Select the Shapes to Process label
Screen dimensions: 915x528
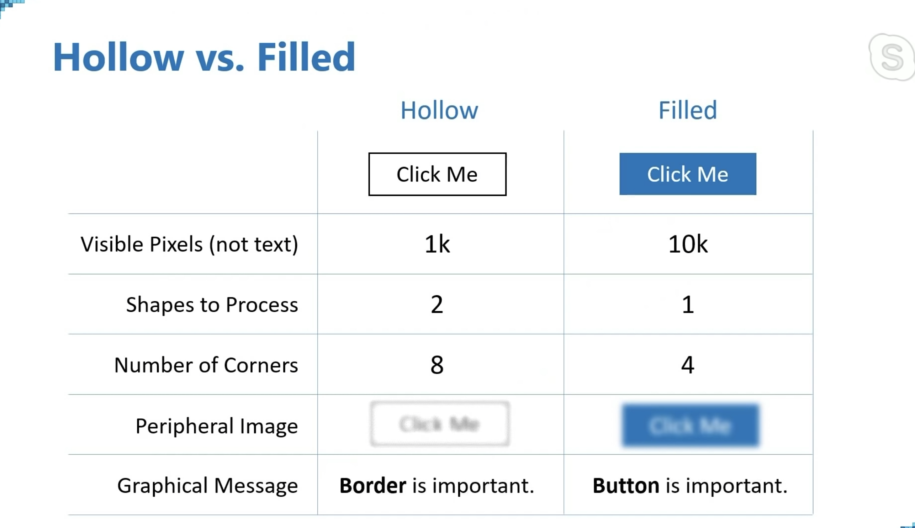212,305
